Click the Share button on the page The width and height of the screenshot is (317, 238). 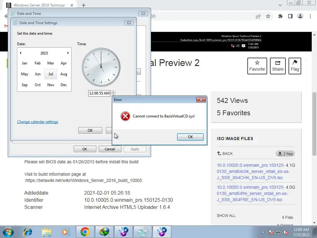tap(278, 66)
